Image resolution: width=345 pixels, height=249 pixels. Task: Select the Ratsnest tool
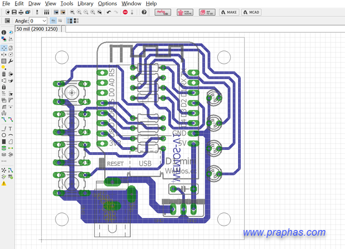point(4,170)
